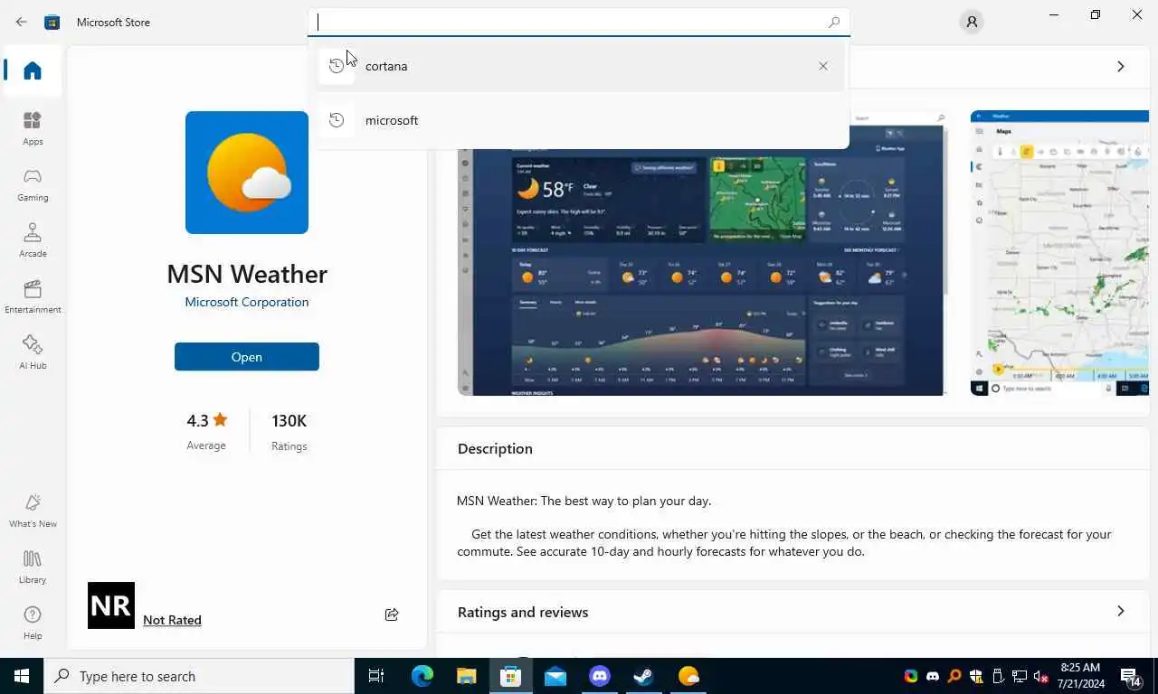The height and width of the screenshot is (694, 1158).
Task: Open the user profile icon
Action: [x=972, y=22]
